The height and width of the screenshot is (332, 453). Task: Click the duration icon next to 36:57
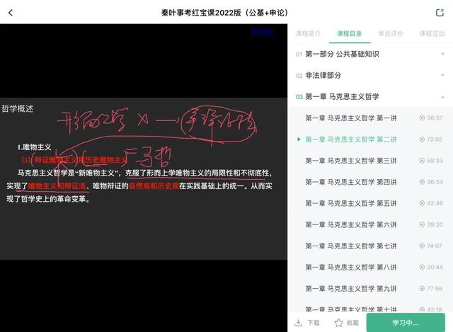click(x=422, y=118)
